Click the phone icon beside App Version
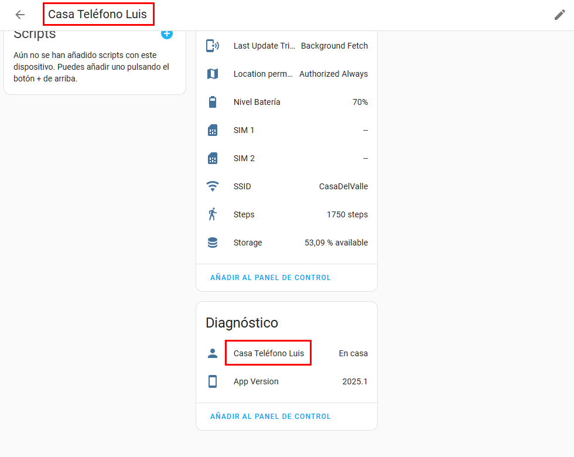This screenshot has height=457, width=574. (x=213, y=381)
